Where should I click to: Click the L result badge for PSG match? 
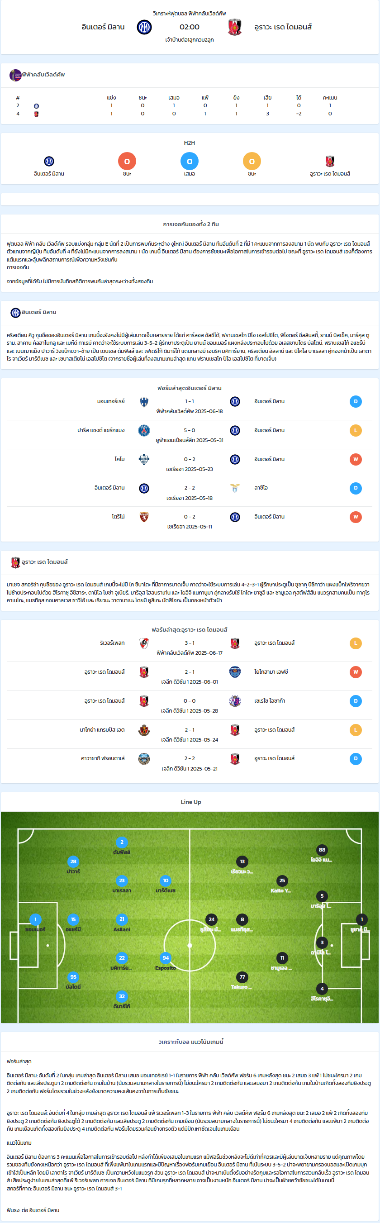356,431
